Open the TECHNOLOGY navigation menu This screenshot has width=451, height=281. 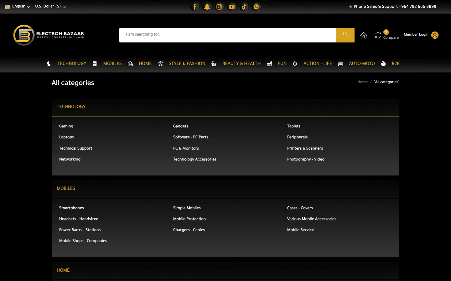72,63
